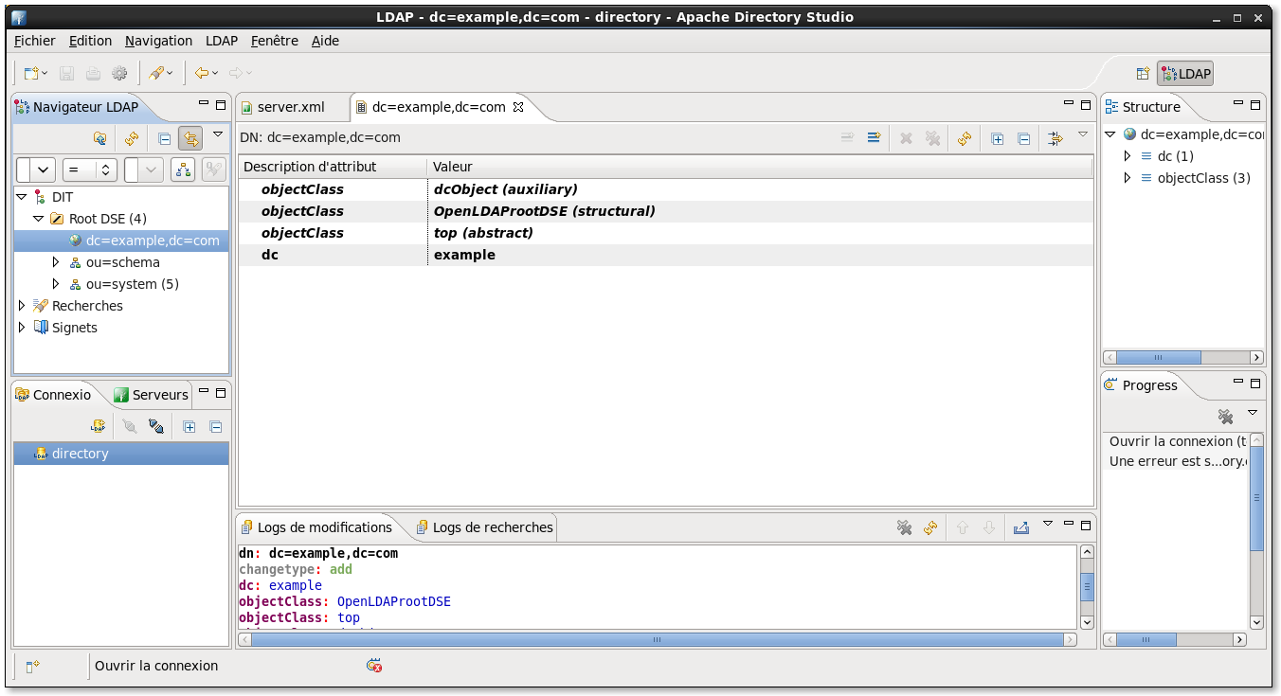Click the modification logs horizontal scrollbar
Image resolution: width=1281 pixels, height=696 pixels.
656,640
